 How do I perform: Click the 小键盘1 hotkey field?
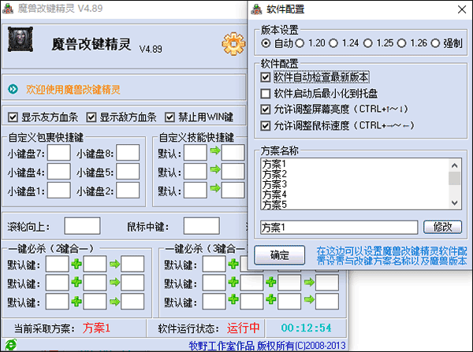[59, 190]
